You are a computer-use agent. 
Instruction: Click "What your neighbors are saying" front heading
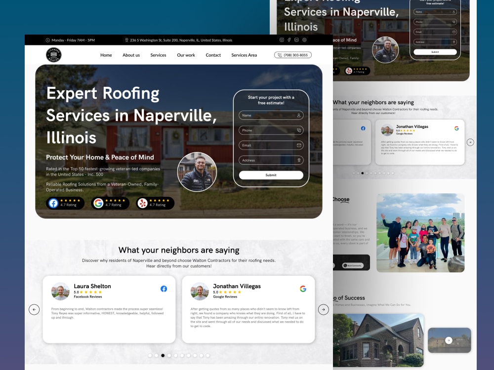pyautogui.click(x=179, y=250)
